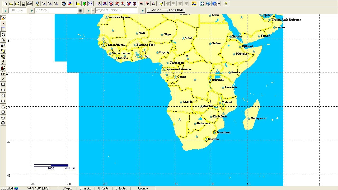Click the United Arab Emirates label

pos(286,20)
